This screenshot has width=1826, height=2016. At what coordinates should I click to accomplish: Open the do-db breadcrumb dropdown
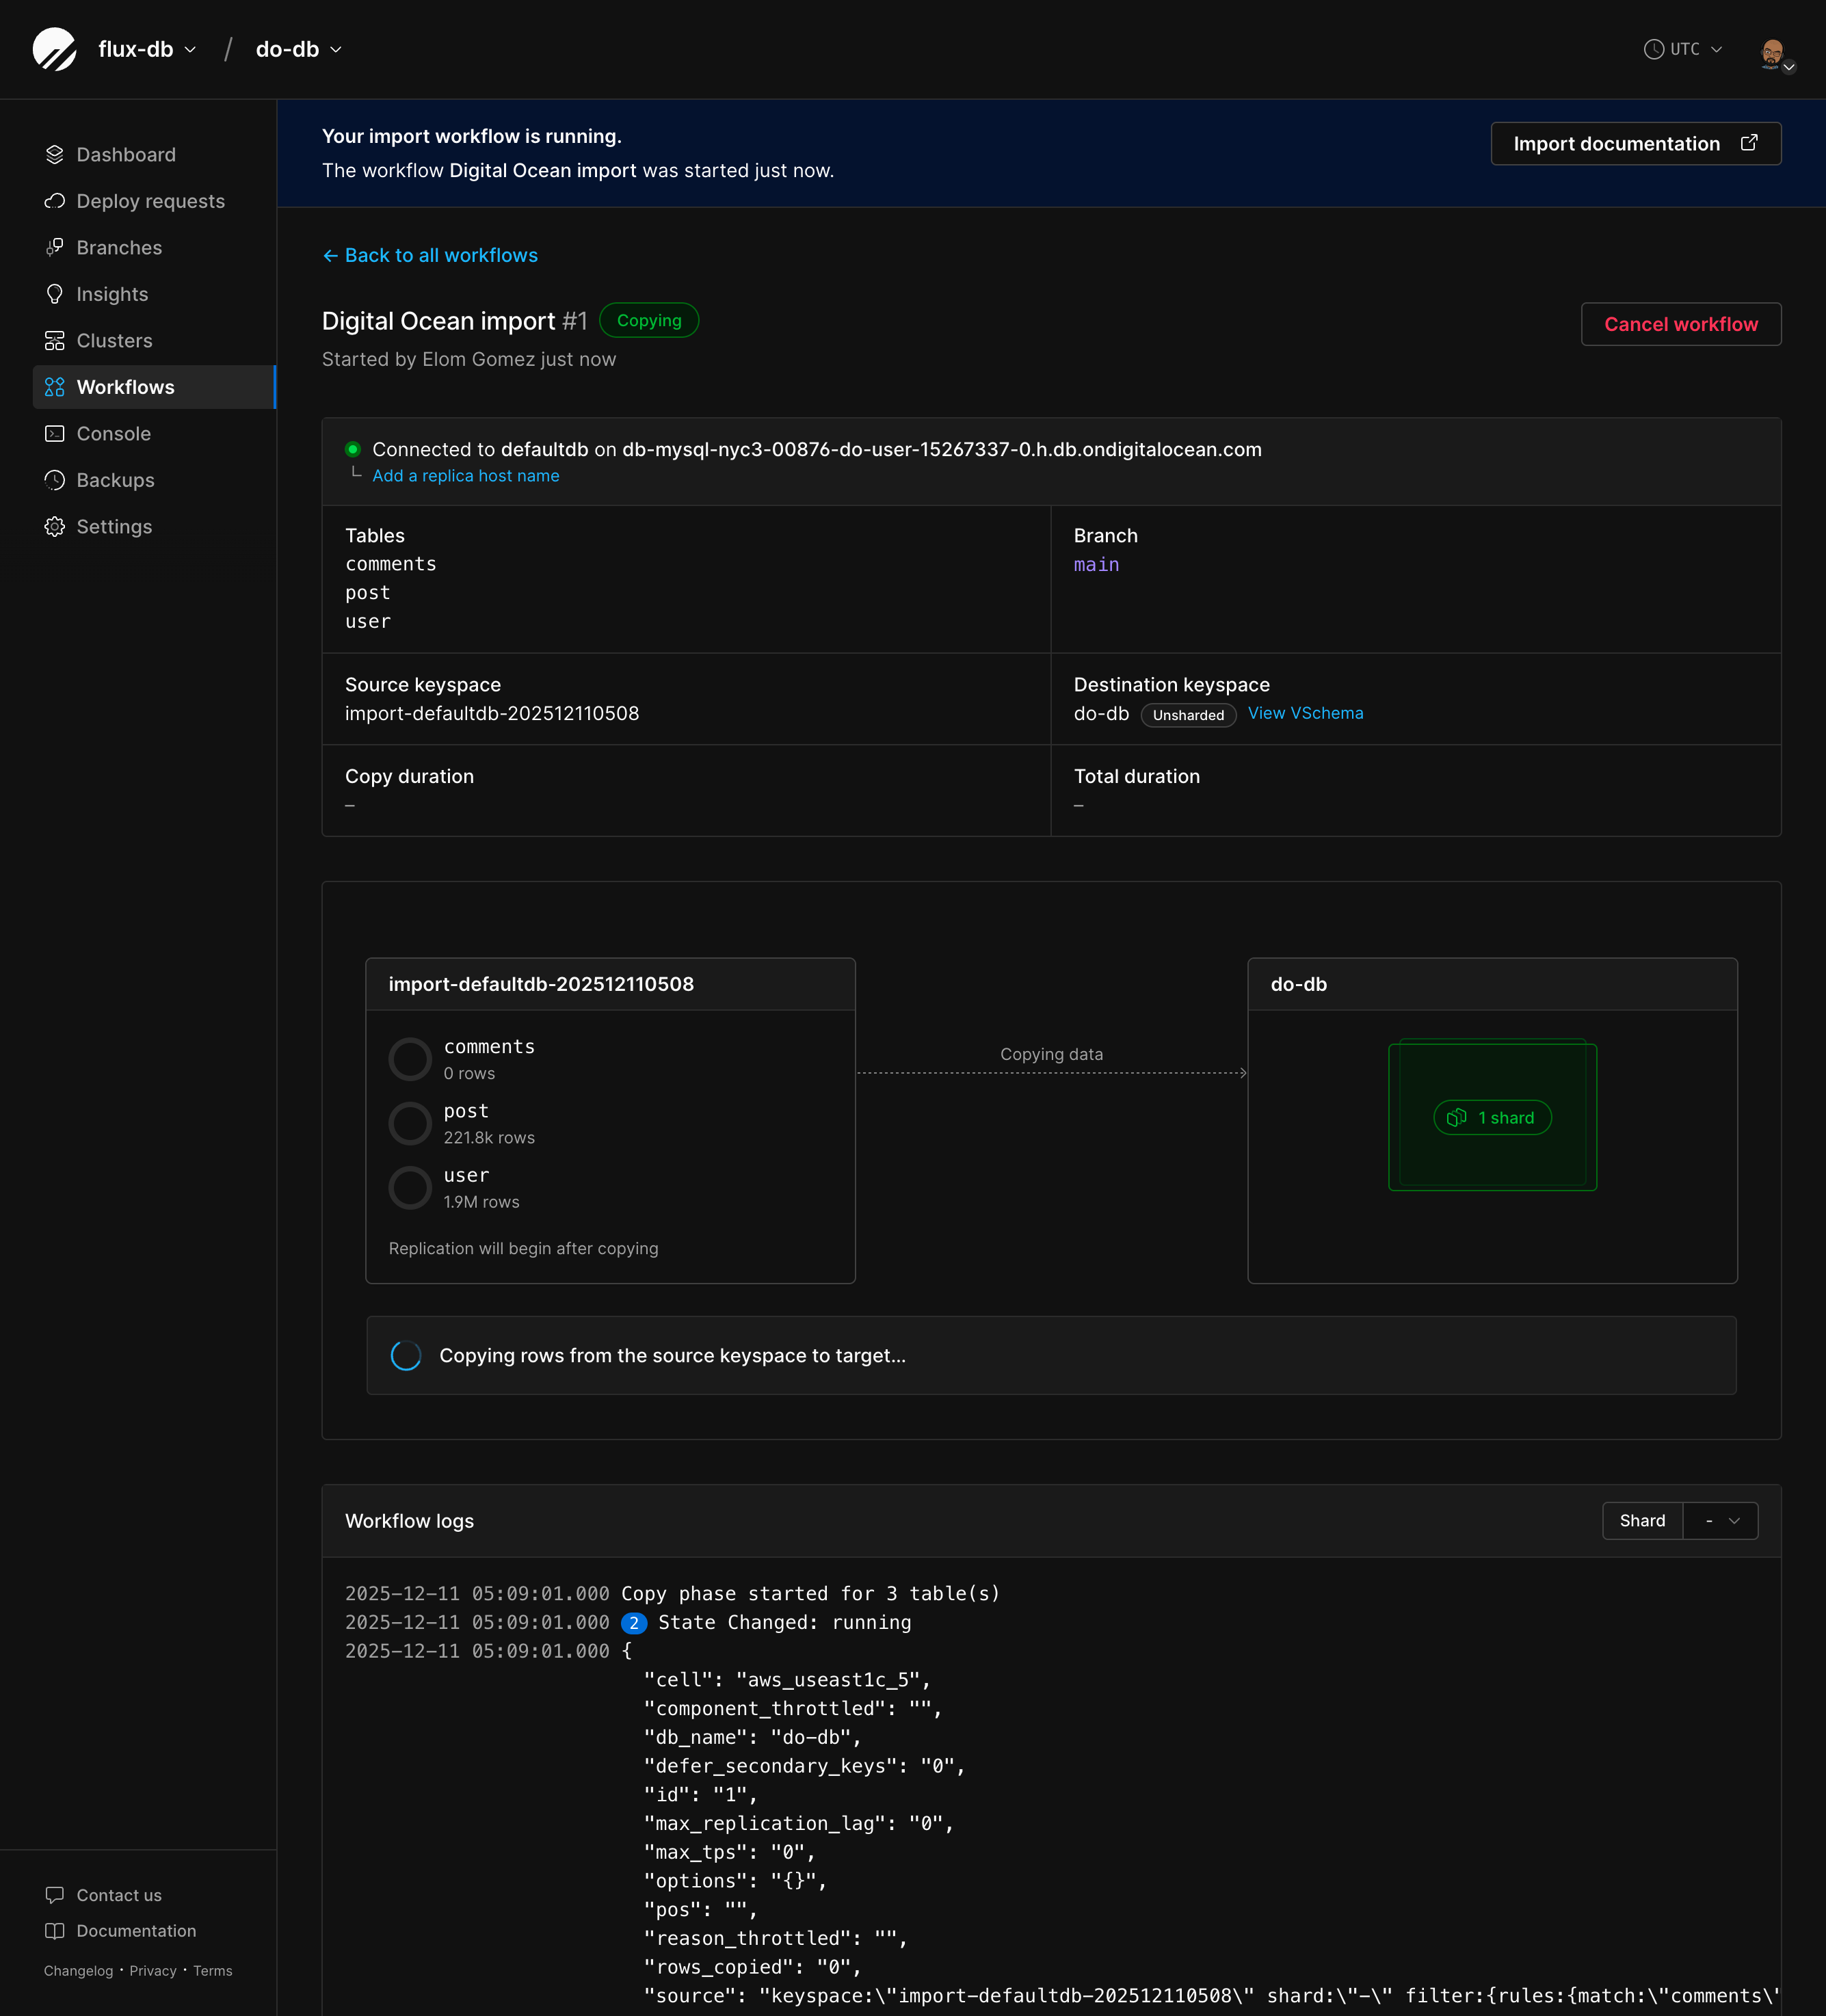point(297,48)
